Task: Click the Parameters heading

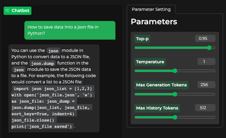Action: coord(154,22)
